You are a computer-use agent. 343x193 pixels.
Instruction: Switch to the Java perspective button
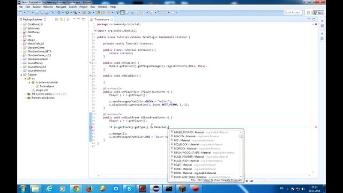coord(318,13)
